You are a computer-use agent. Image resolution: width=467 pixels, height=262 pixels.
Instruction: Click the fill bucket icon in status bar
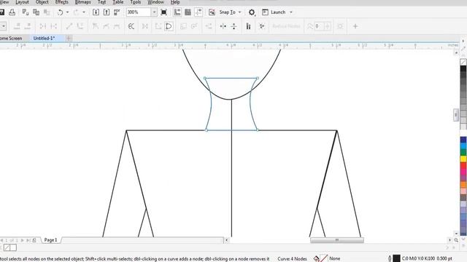point(316,259)
